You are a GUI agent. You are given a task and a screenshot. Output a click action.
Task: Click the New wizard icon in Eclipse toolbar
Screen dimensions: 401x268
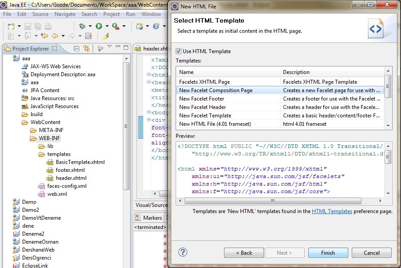tap(11, 26)
